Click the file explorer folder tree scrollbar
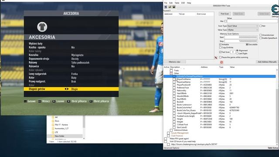Viewport: 279px width, 157px height. pos(84,127)
